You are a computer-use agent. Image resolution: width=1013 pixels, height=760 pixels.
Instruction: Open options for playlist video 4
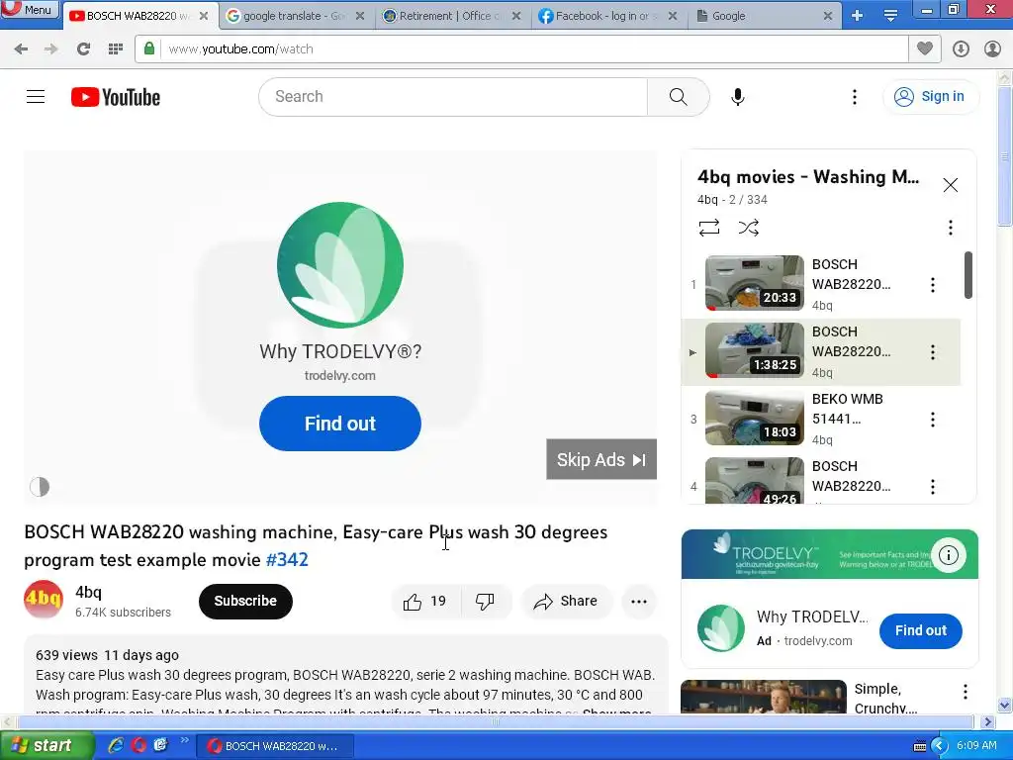933,487
